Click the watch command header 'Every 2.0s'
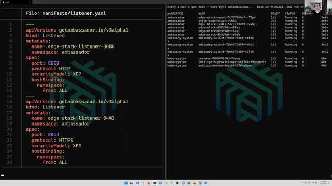Viewport: 332px width, 186px height. tap(176, 7)
